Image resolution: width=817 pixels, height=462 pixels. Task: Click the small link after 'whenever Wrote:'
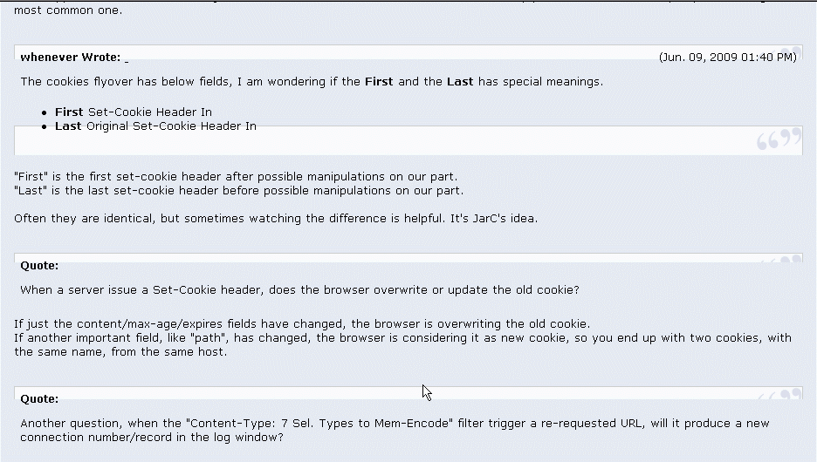coord(127,58)
